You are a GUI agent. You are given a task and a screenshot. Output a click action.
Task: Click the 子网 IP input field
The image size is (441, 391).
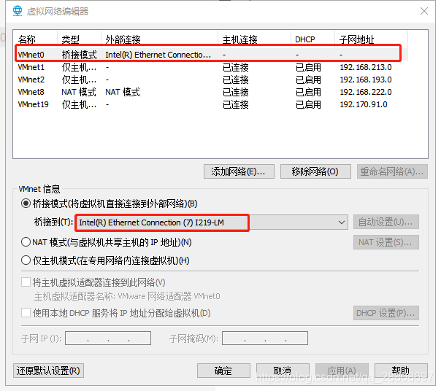point(108,338)
